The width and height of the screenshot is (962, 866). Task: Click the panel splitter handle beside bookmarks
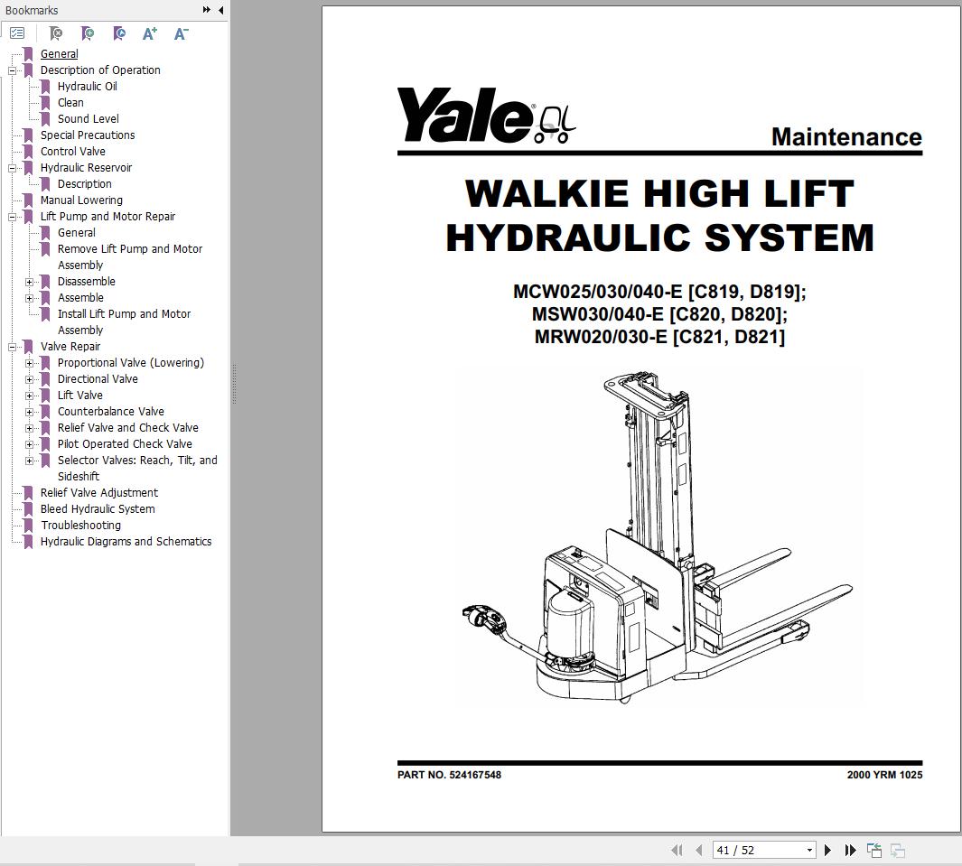pos(234,385)
